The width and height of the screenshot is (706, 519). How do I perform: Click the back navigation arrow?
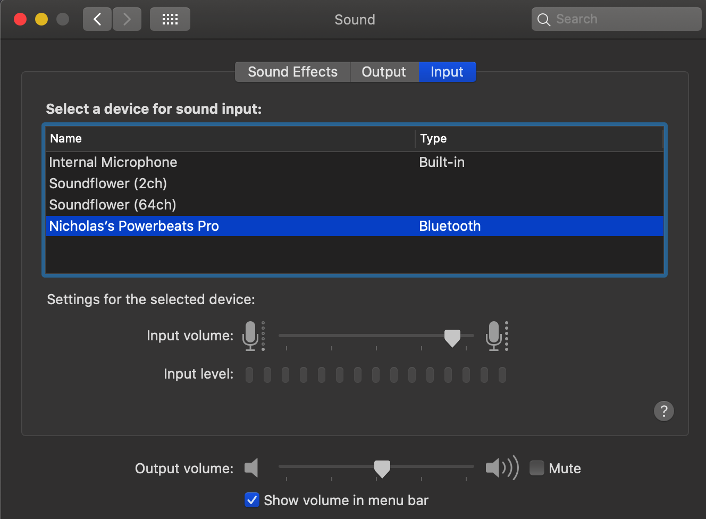pyautogui.click(x=97, y=20)
